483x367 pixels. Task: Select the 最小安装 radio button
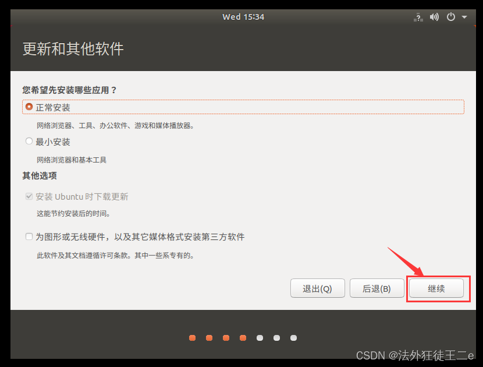click(29, 140)
